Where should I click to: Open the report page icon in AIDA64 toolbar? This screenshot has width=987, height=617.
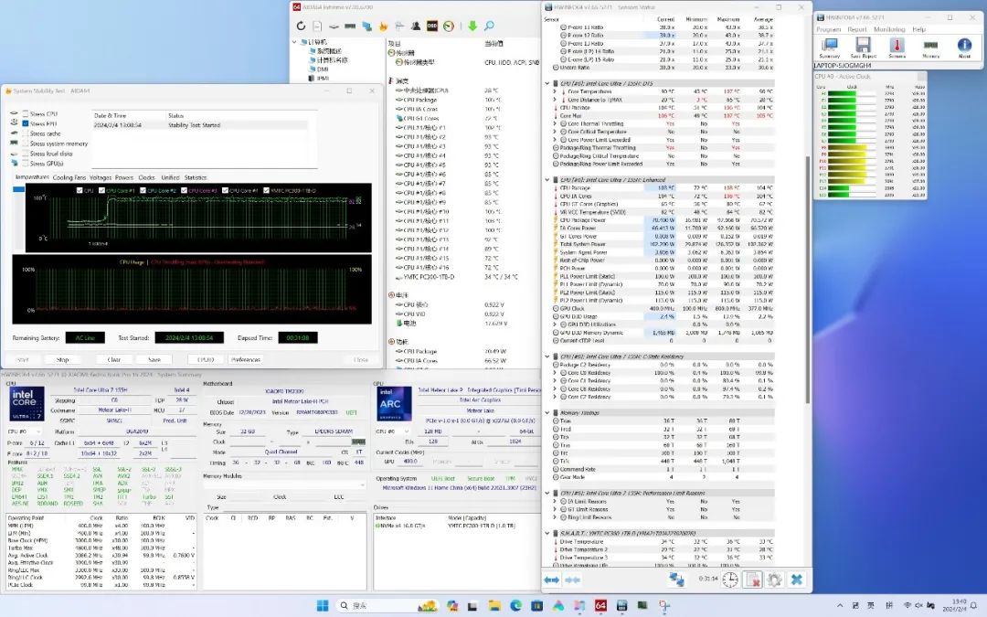click(x=317, y=26)
